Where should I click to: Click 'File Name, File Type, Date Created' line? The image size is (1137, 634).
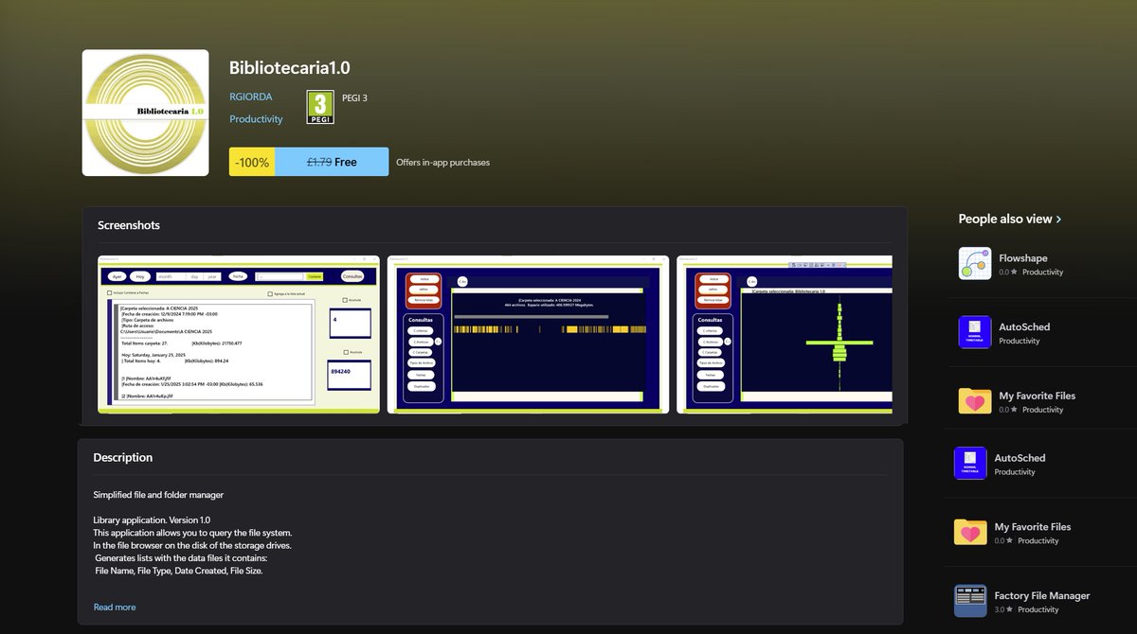click(178, 571)
